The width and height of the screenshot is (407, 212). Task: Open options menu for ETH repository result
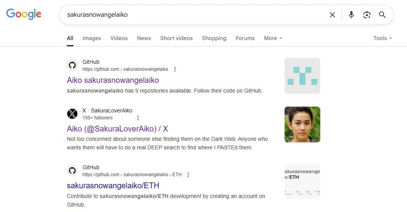point(188,175)
